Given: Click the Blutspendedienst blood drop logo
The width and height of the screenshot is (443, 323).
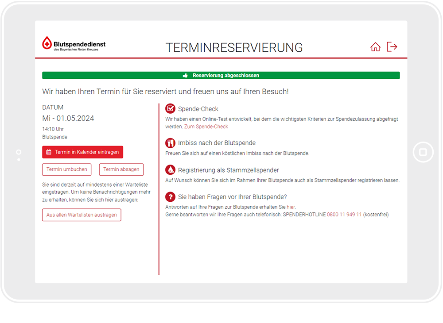Looking at the screenshot, I should click(x=47, y=42).
